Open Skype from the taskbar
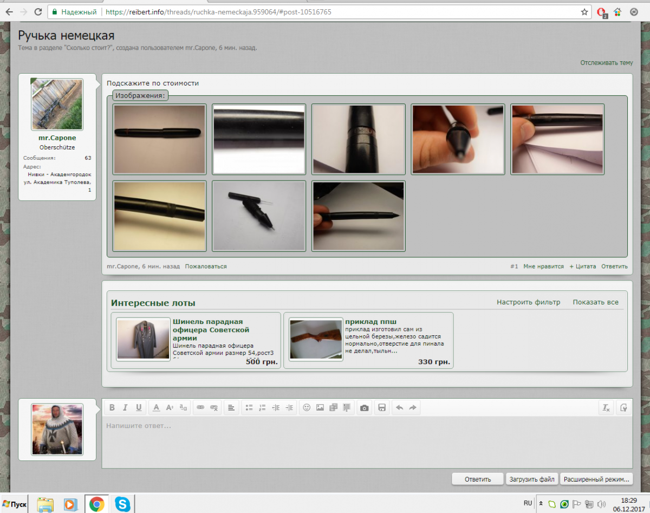This screenshot has height=513, width=650. [x=123, y=504]
